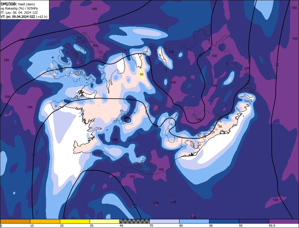299x228 pixels.
Task: Click the "90" tick label on the scale
Action: point(211,226)
